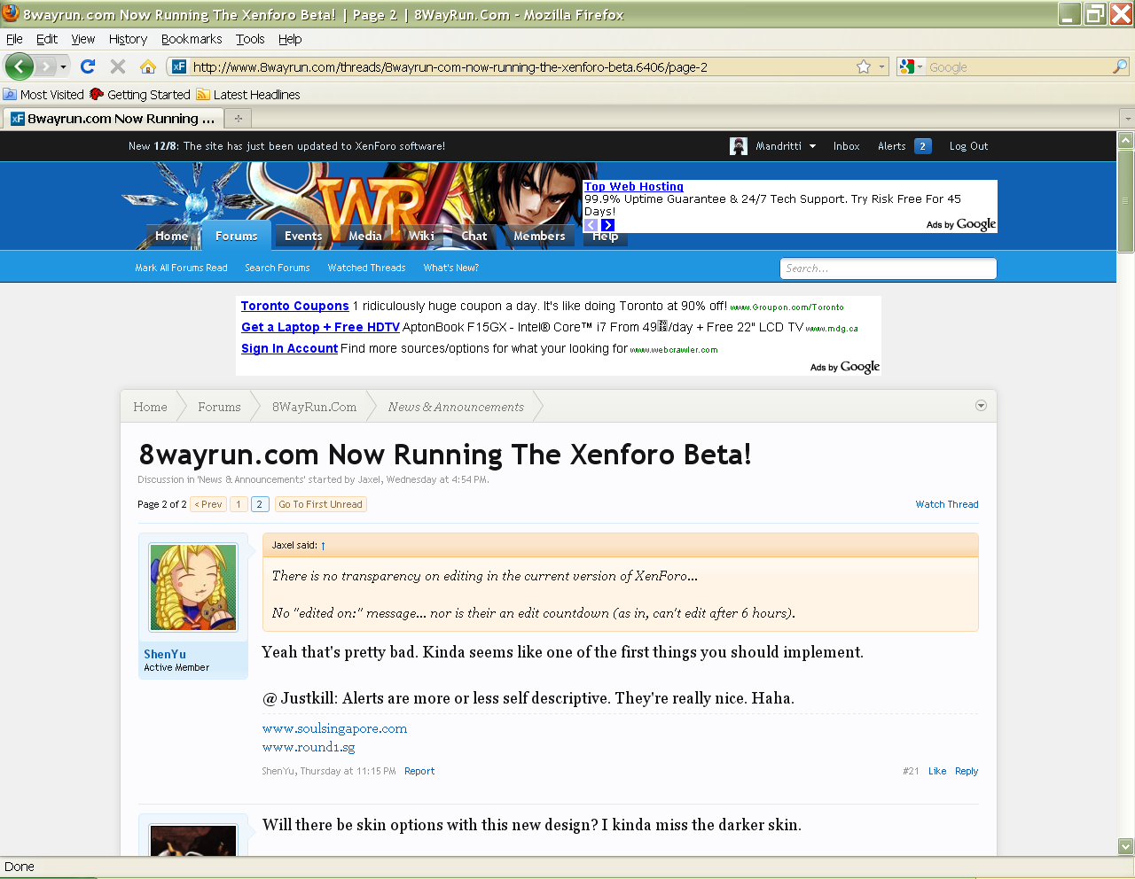This screenshot has width=1135, height=879.
Task: Open the Tools menu
Action: [x=250, y=39]
